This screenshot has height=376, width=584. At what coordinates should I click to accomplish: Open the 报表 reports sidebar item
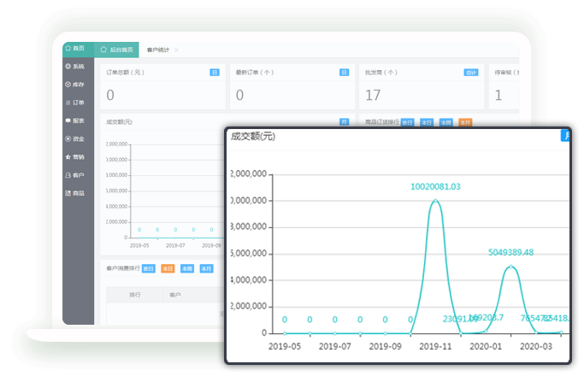click(x=75, y=120)
